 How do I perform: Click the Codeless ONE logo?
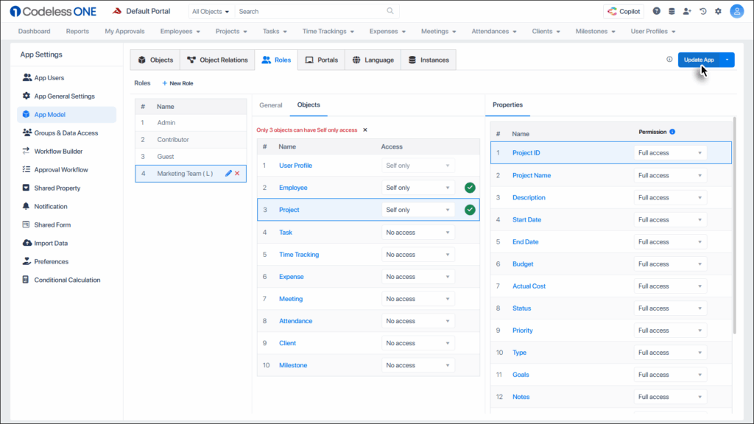pos(53,11)
